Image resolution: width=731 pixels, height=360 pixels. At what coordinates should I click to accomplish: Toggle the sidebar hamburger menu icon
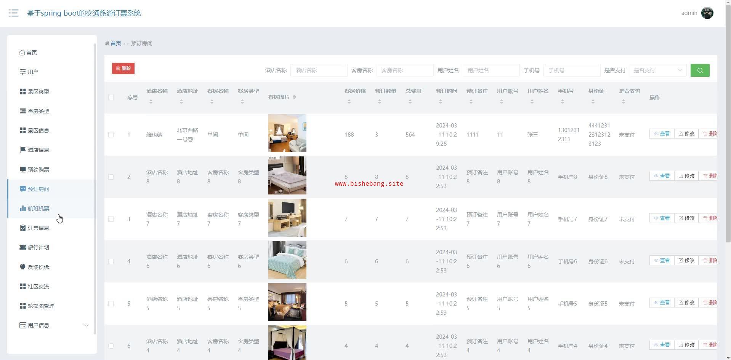pos(14,13)
